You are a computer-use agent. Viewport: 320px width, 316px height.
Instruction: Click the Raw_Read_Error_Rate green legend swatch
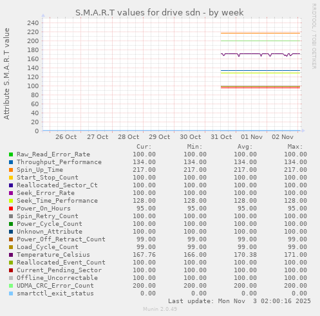pos(11,154)
